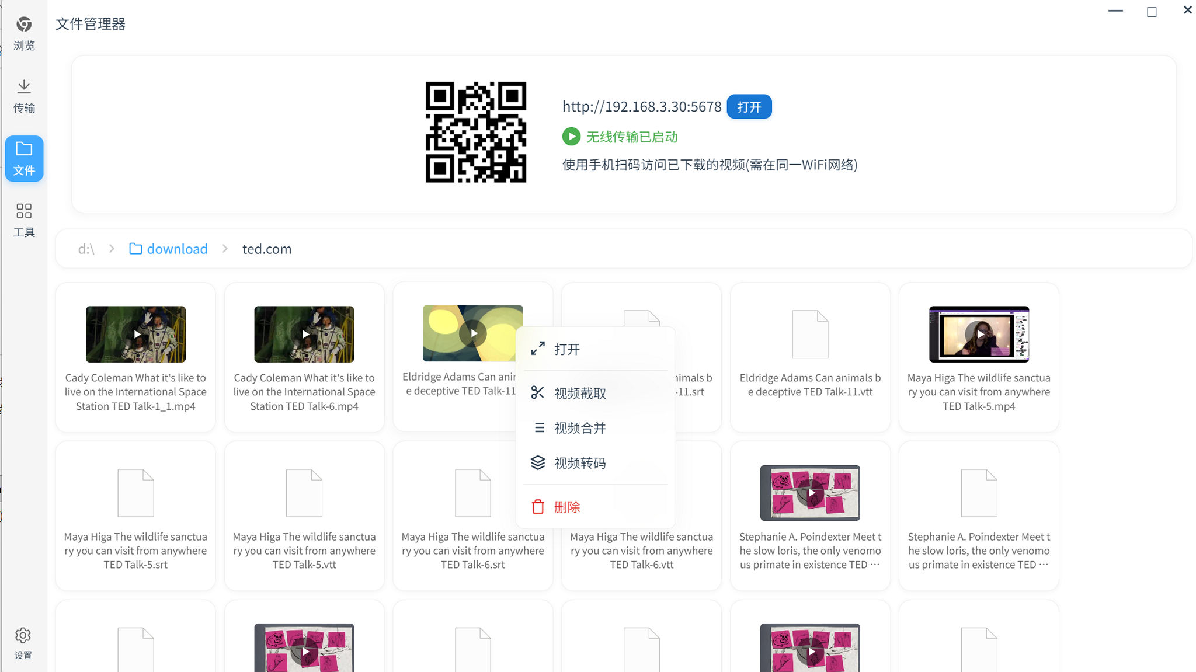Click the 使用手机扫码访问已下载的视频 instruction text
Image resolution: width=1196 pixels, height=672 pixels.
[x=710, y=165]
